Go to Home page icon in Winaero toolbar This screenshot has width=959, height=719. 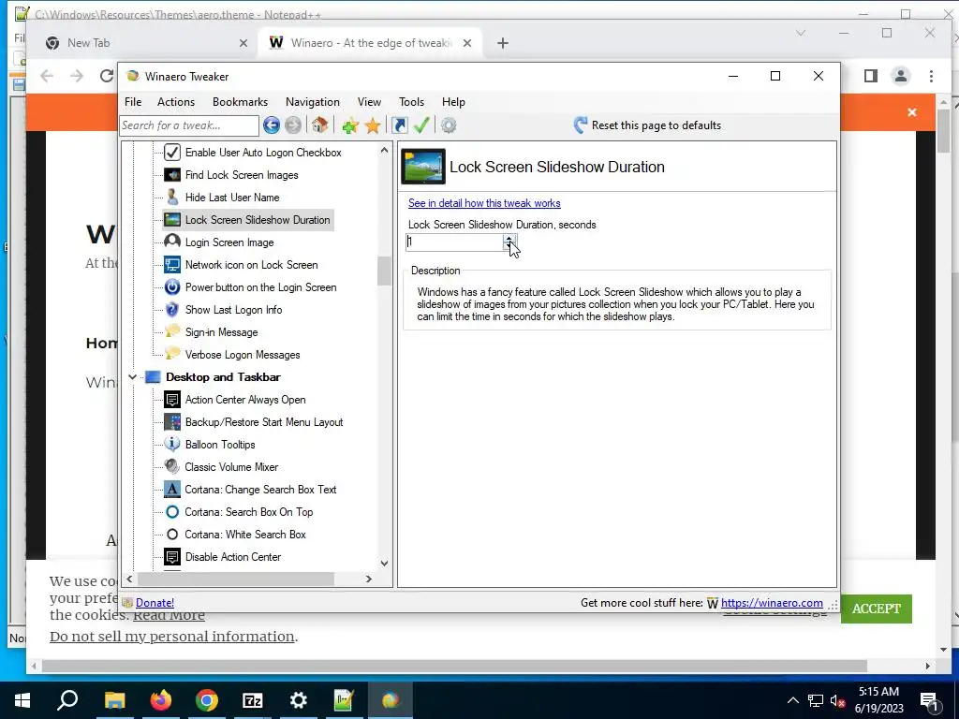coord(319,125)
